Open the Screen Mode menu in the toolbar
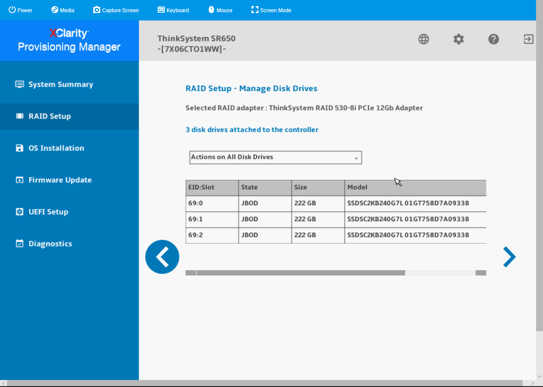 coord(271,10)
